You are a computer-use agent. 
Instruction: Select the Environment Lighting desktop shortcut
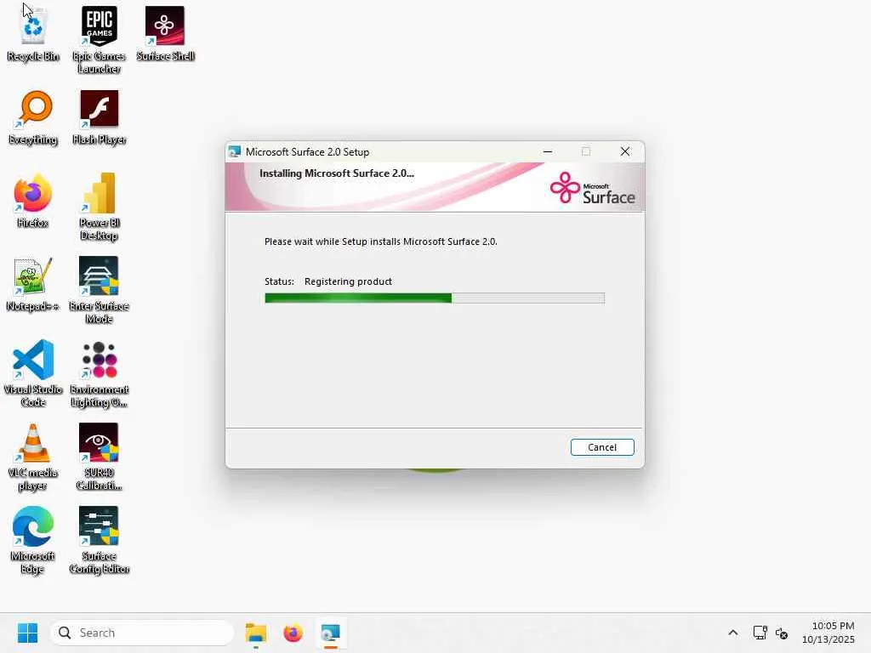[x=99, y=373]
